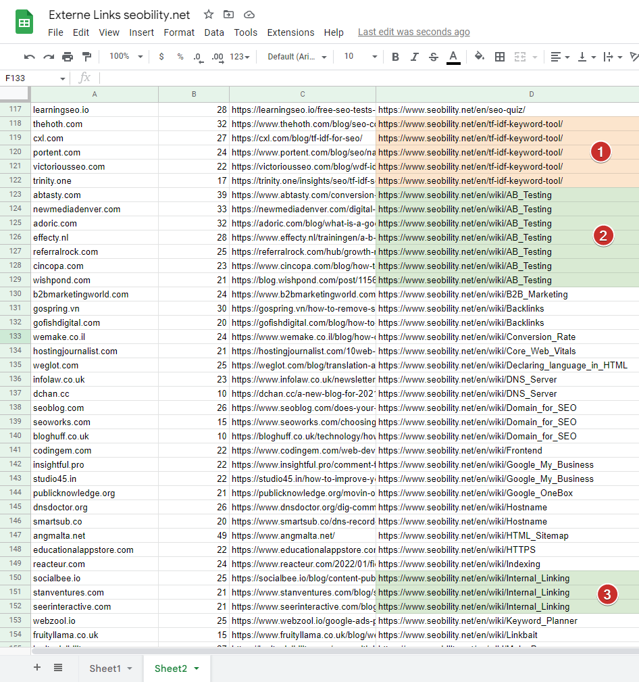The height and width of the screenshot is (682, 639).
Task: Open the fill color picker
Action: click(x=480, y=57)
